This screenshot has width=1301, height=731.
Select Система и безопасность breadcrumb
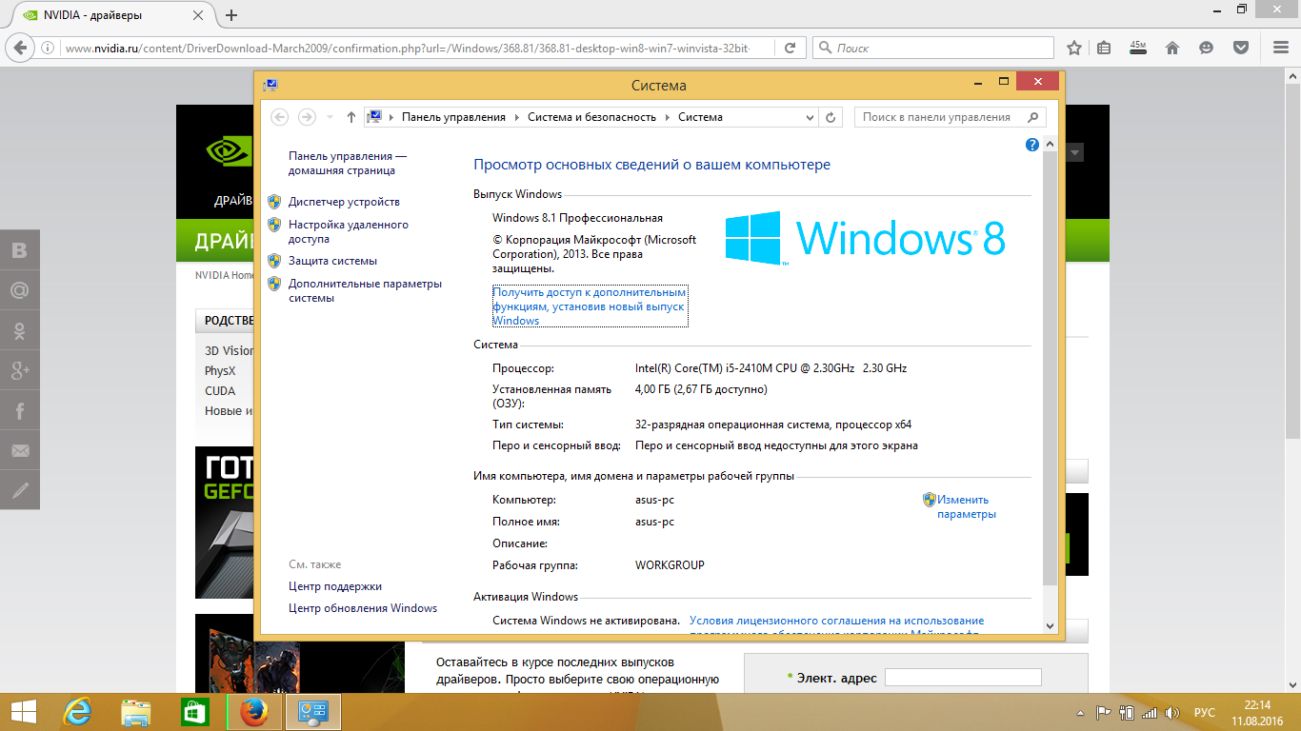[591, 117]
